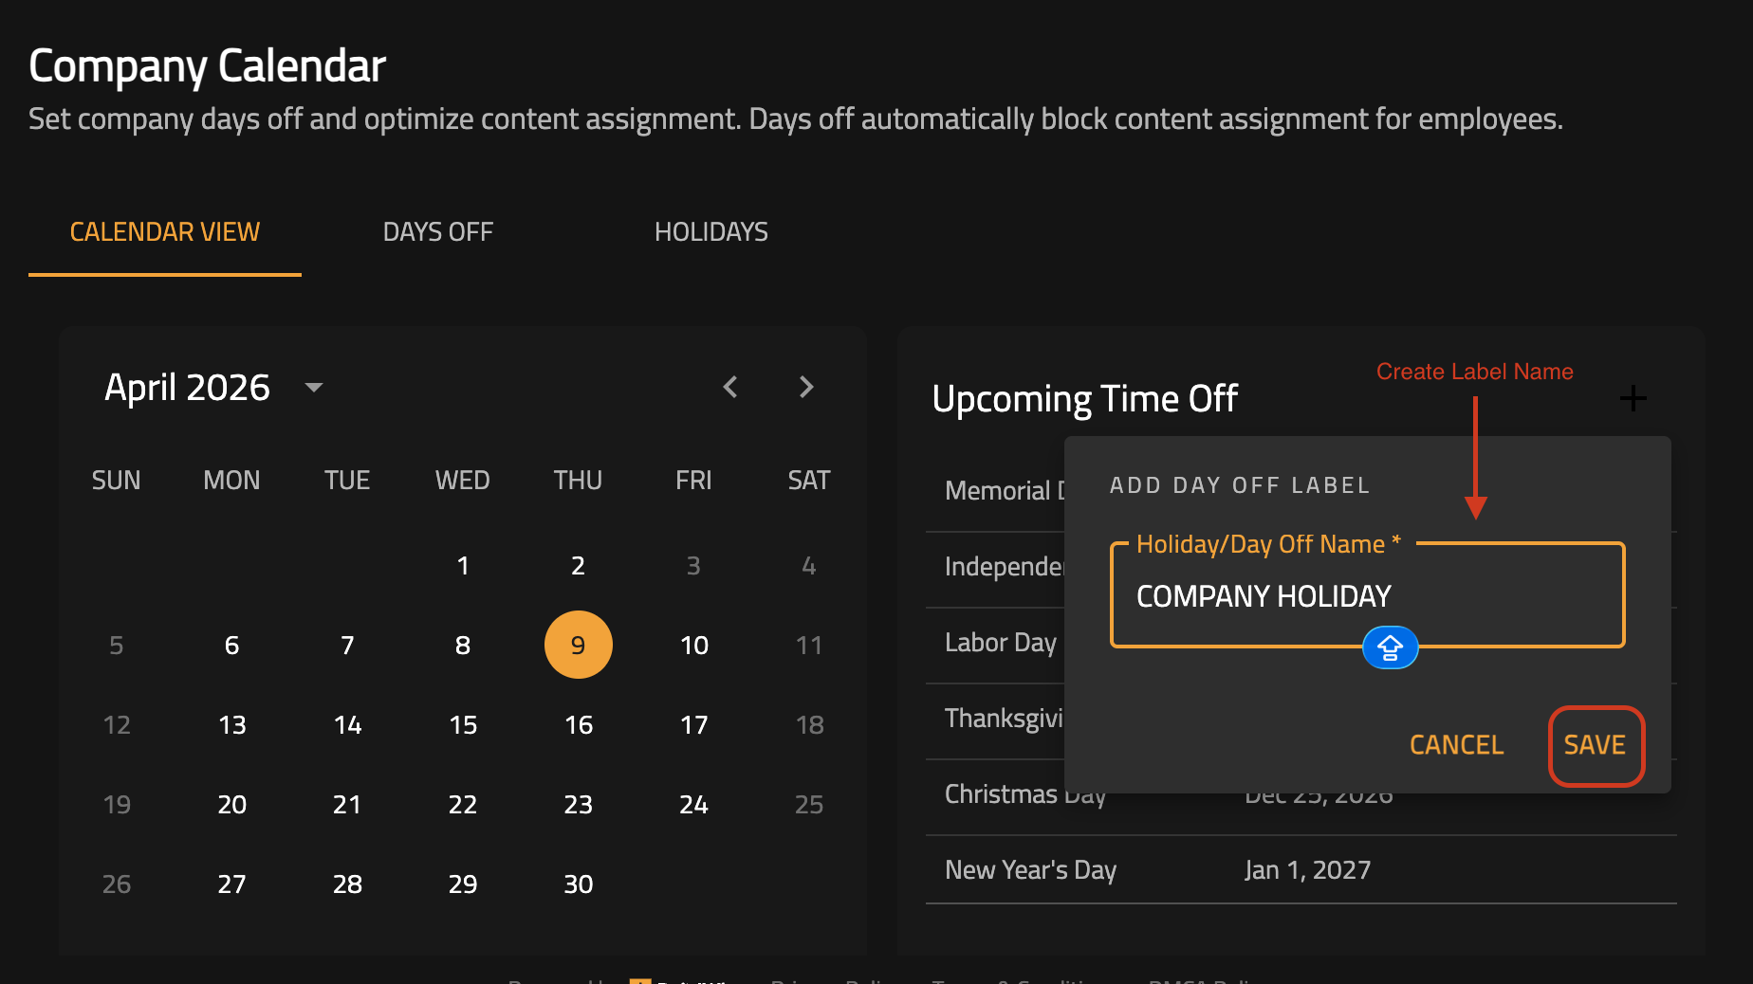Pick April 10 on the calendar
Viewport: 1753px width, 984px height.
pos(693,646)
